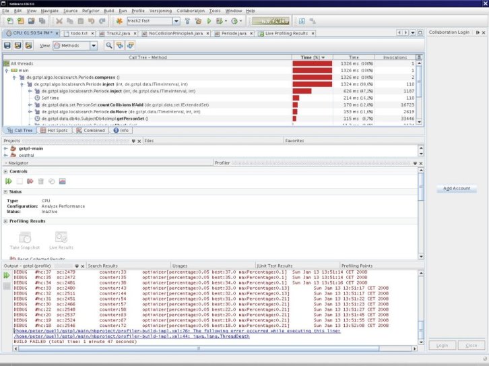Click the find magnifier icon in snapshot toolbar
This screenshot has width=489, height=366.
click(x=108, y=45)
